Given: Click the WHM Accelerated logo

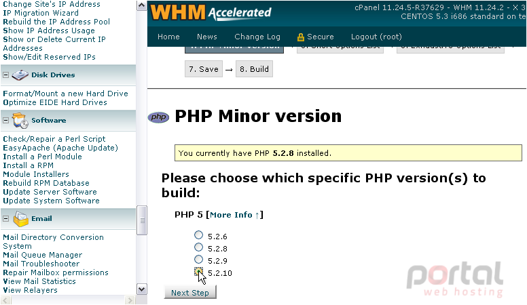Looking at the screenshot, I should [211, 12].
